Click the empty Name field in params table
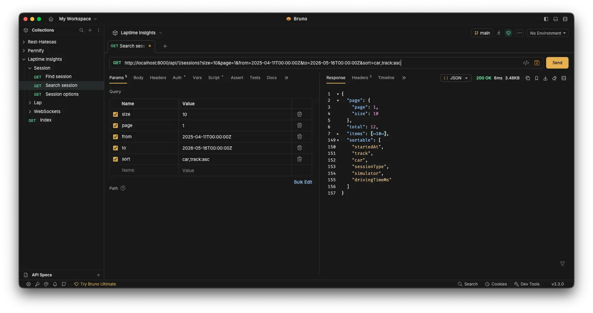 pos(144,170)
